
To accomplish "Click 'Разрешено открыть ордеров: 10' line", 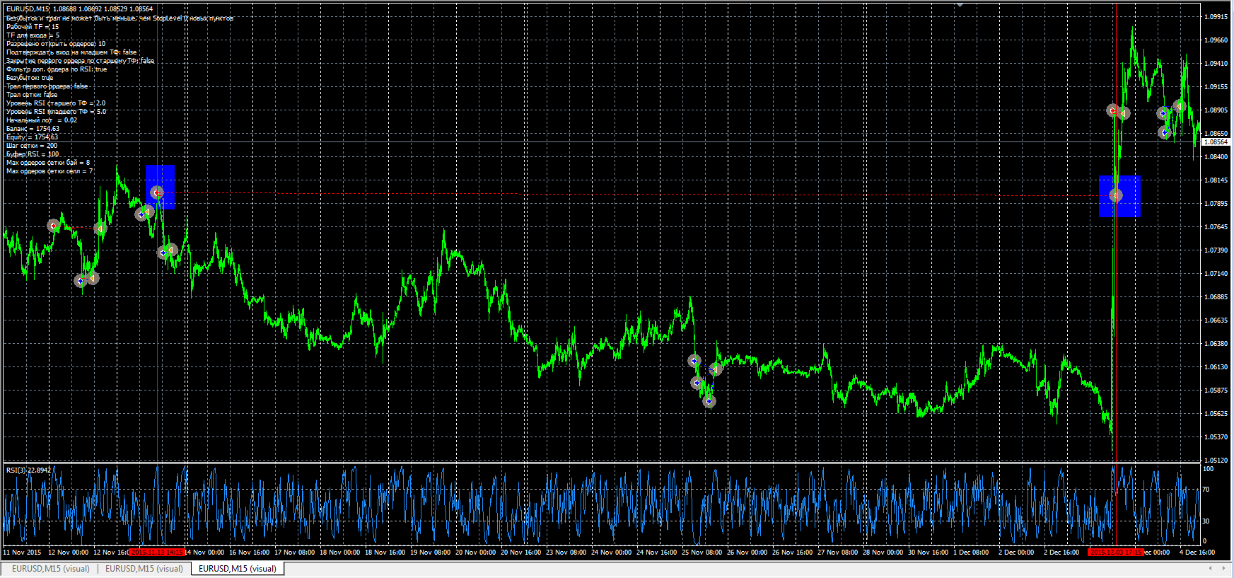I will [56, 44].
